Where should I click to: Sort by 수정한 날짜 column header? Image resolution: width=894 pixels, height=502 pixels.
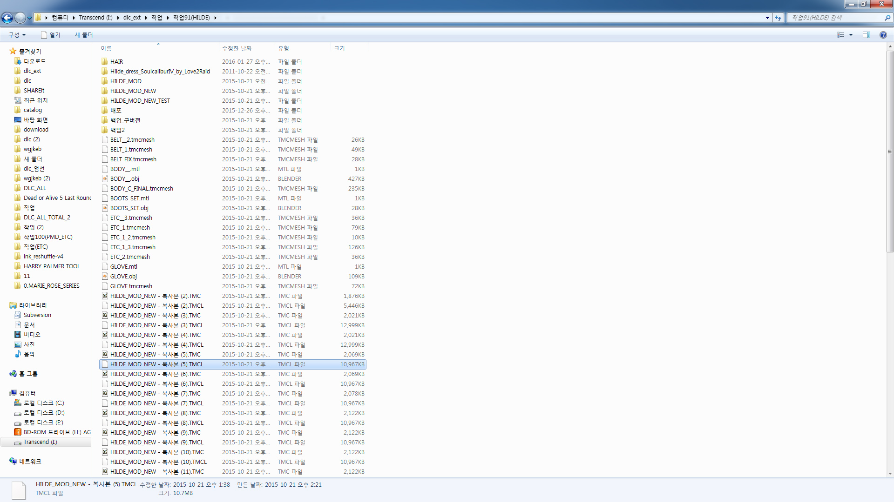pyautogui.click(x=237, y=48)
